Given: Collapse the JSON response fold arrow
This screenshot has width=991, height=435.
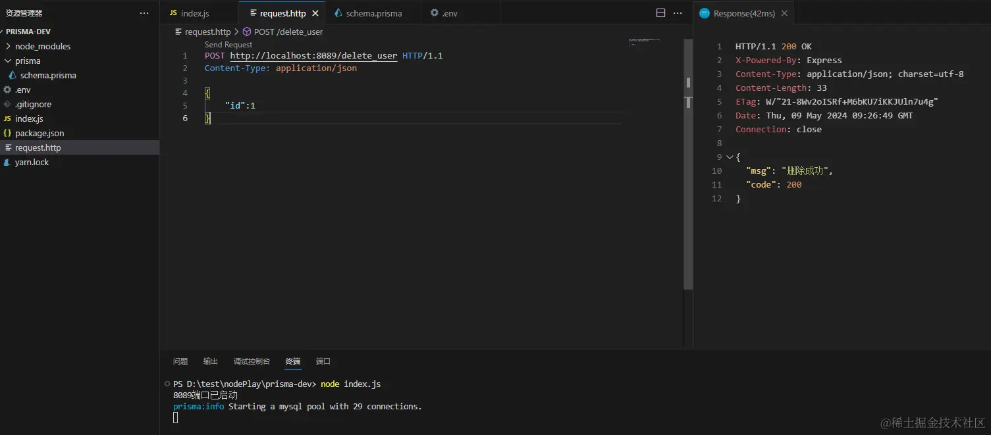Looking at the screenshot, I should [729, 157].
